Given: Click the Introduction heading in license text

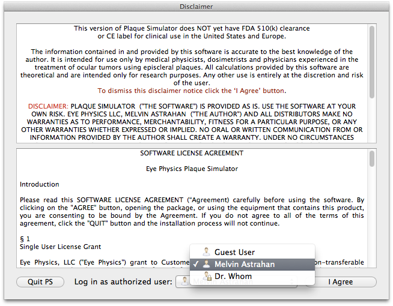Looking at the screenshot, I should coord(40,184).
